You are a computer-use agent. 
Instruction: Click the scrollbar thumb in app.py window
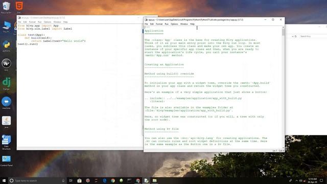pos(283,32)
